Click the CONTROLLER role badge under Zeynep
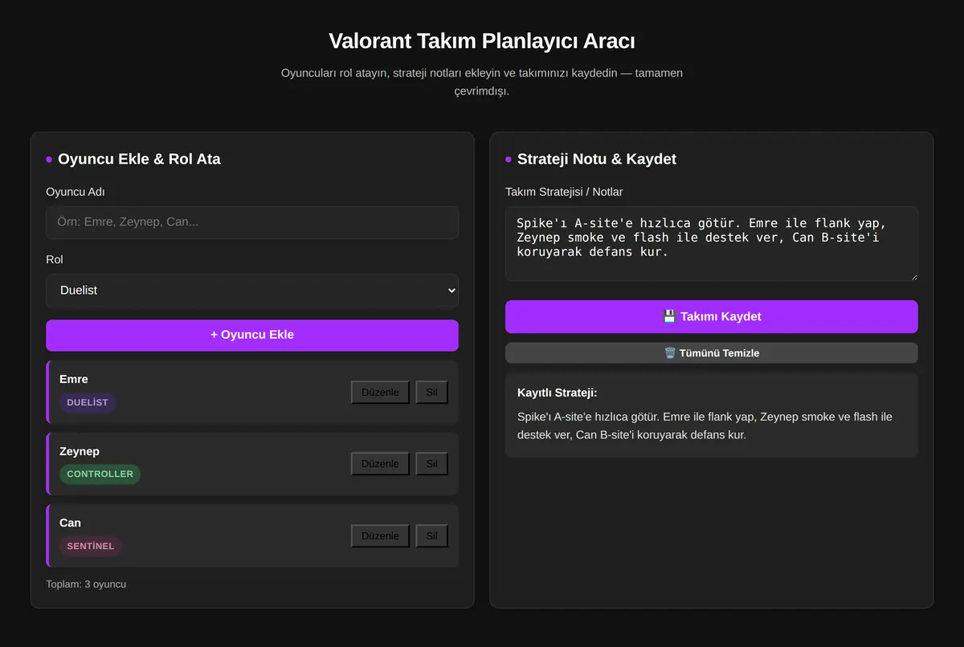The image size is (964, 647). tap(100, 474)
